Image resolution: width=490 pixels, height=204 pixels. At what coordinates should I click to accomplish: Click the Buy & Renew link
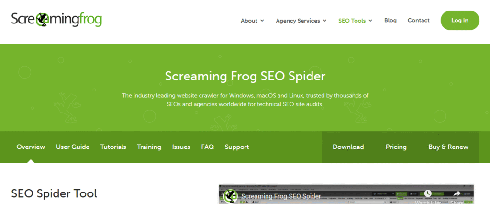448,147
